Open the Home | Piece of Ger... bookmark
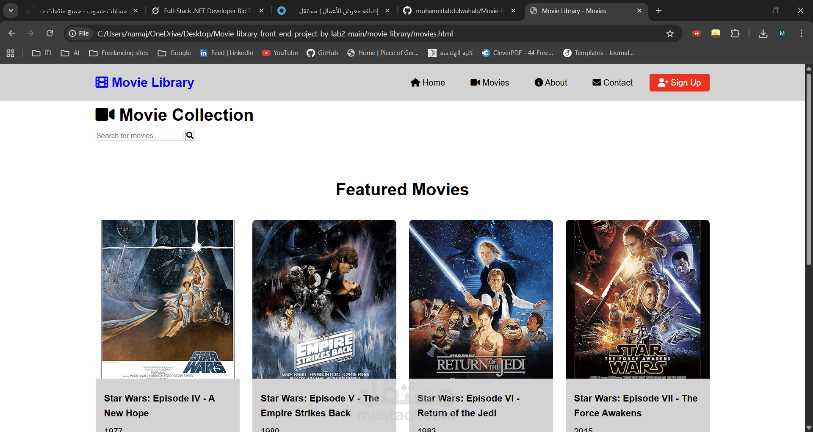Screen dimensions: 813x432 coord(383,53)
